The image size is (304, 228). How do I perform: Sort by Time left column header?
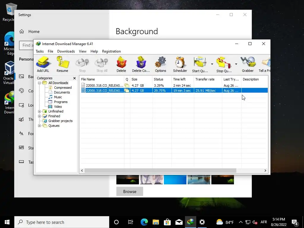point(183,79)
